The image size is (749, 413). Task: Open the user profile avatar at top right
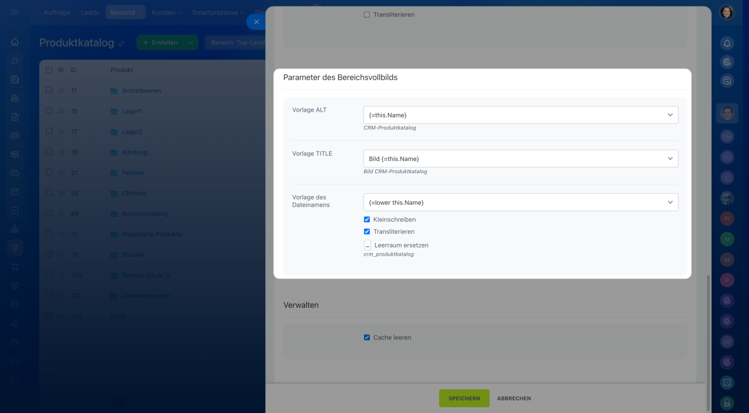727,12
